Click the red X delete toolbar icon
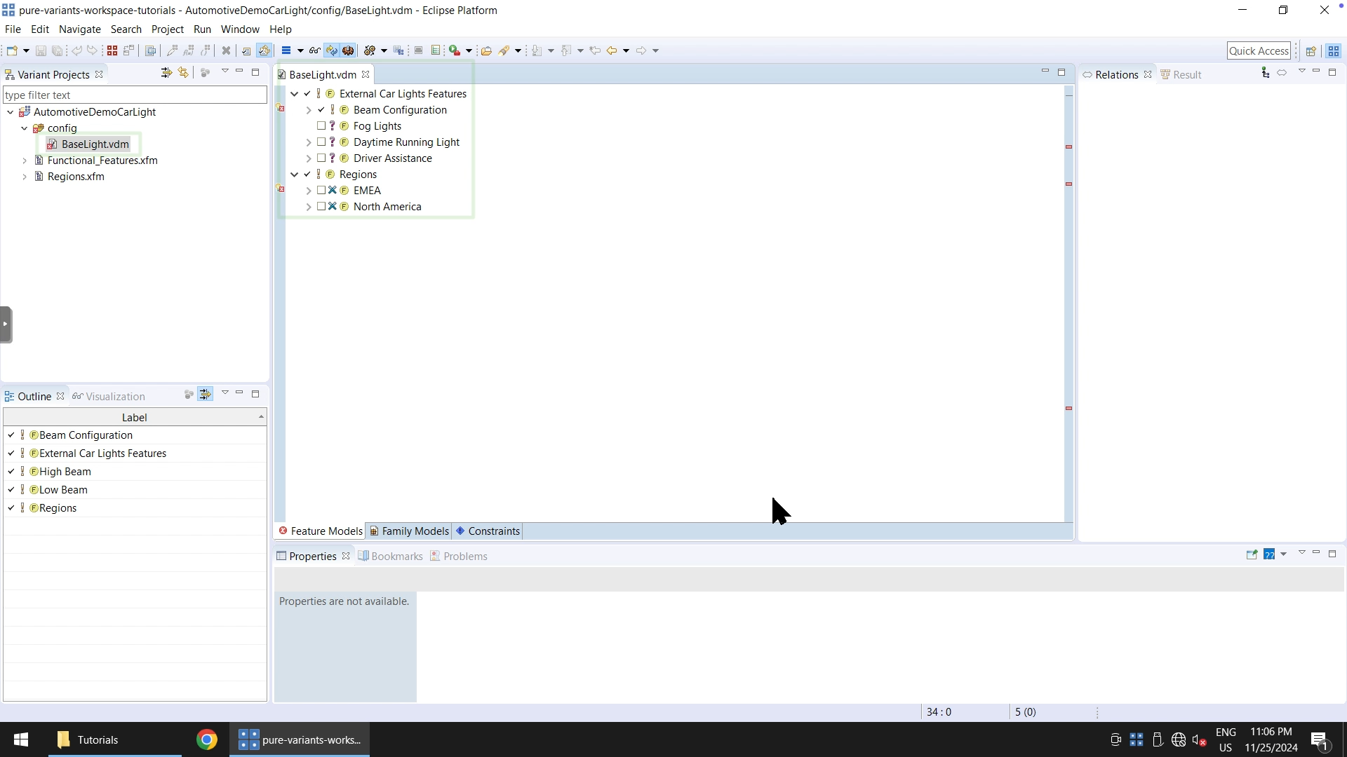Screen dimensions: 1347x757 (226, 50)
